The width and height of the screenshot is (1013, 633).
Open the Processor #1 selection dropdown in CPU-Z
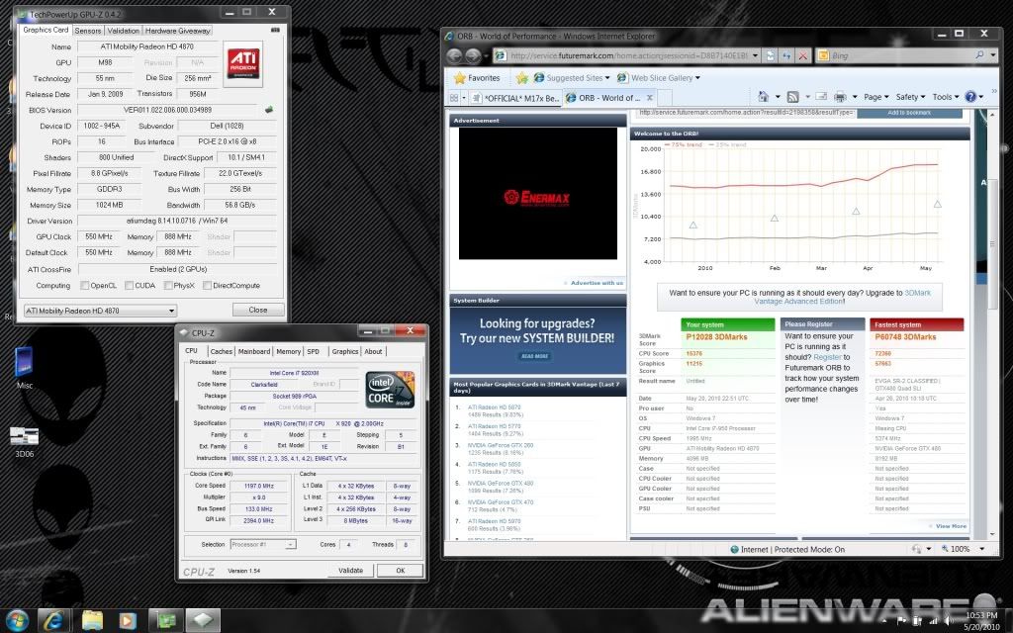click(263, 545)
